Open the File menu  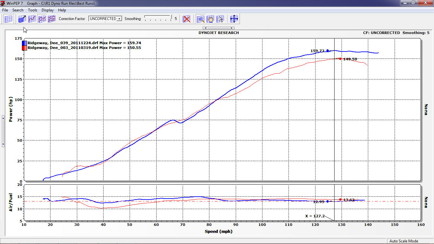tap(5, 10)
